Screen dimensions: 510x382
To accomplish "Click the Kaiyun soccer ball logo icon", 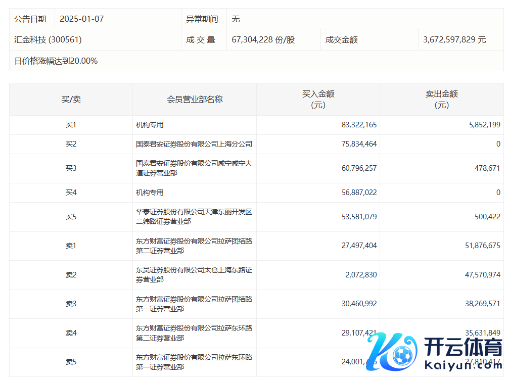I will point(402,357).
